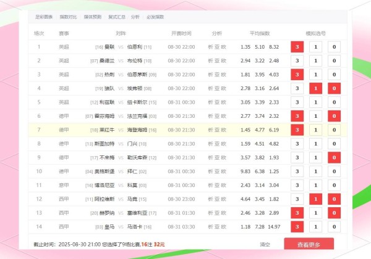Toggle pick 0 for match 9 不来梅

coord(333,157)
